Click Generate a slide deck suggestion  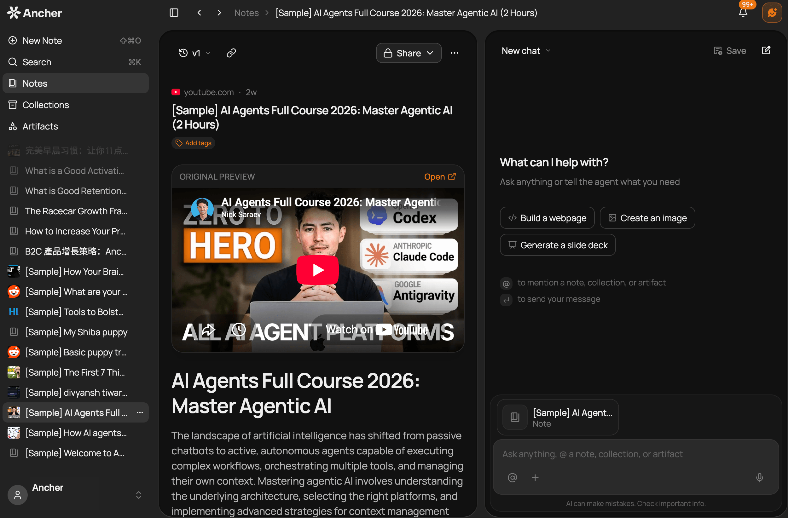click(558, 245)
